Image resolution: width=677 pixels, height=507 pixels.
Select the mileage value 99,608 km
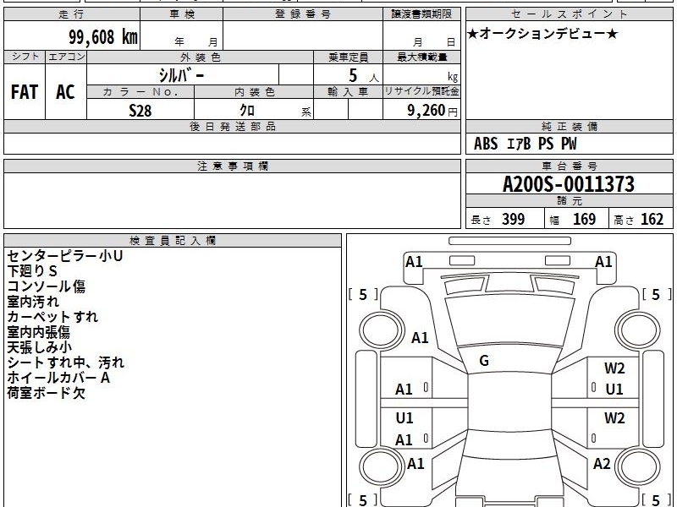(103, 36)
